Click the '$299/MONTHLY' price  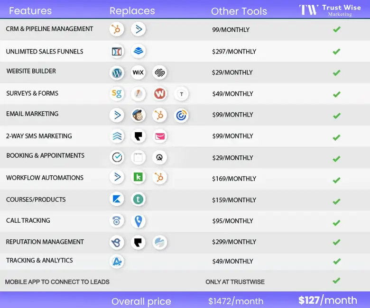234,242
